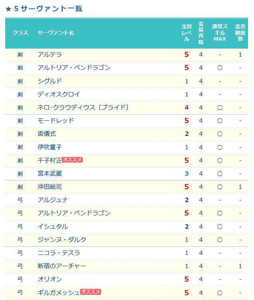Click skill MAX circle for モードレッド
254x300 pixels.
pos(220,121)
